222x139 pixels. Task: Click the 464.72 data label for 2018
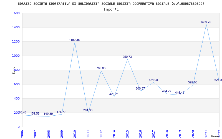pos(167,91)
